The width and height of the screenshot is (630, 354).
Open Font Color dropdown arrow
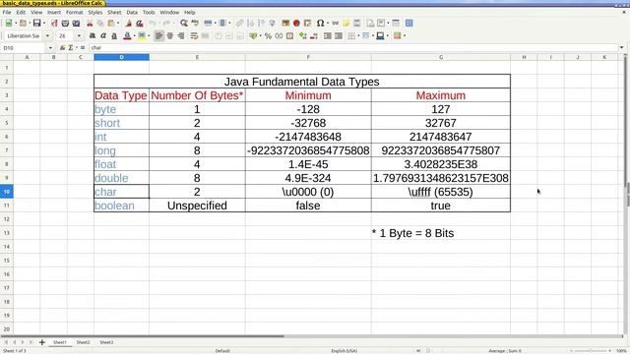[134, 36]
